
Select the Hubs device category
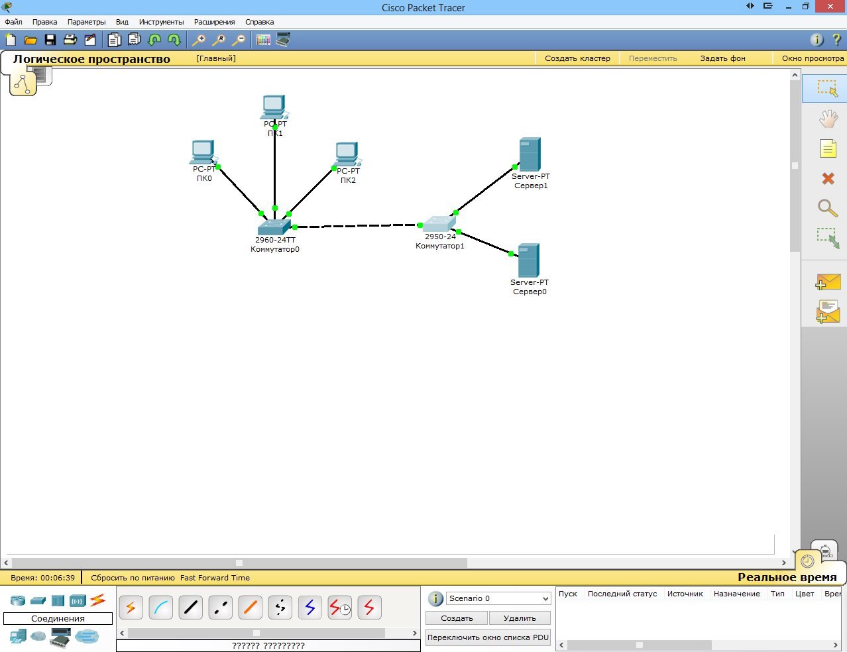click(x=58, y=600)
